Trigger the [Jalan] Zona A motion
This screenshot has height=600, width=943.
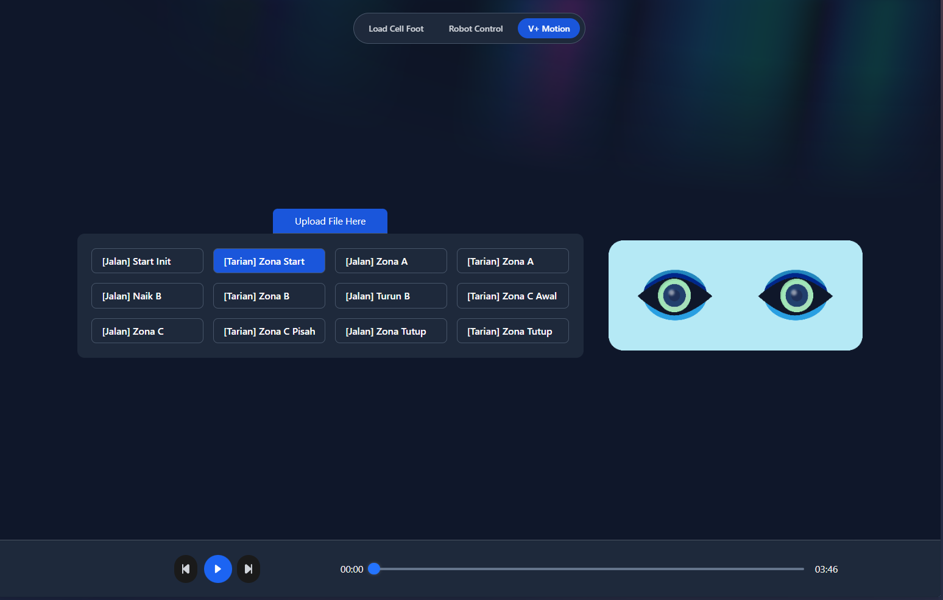pos(391,261)
